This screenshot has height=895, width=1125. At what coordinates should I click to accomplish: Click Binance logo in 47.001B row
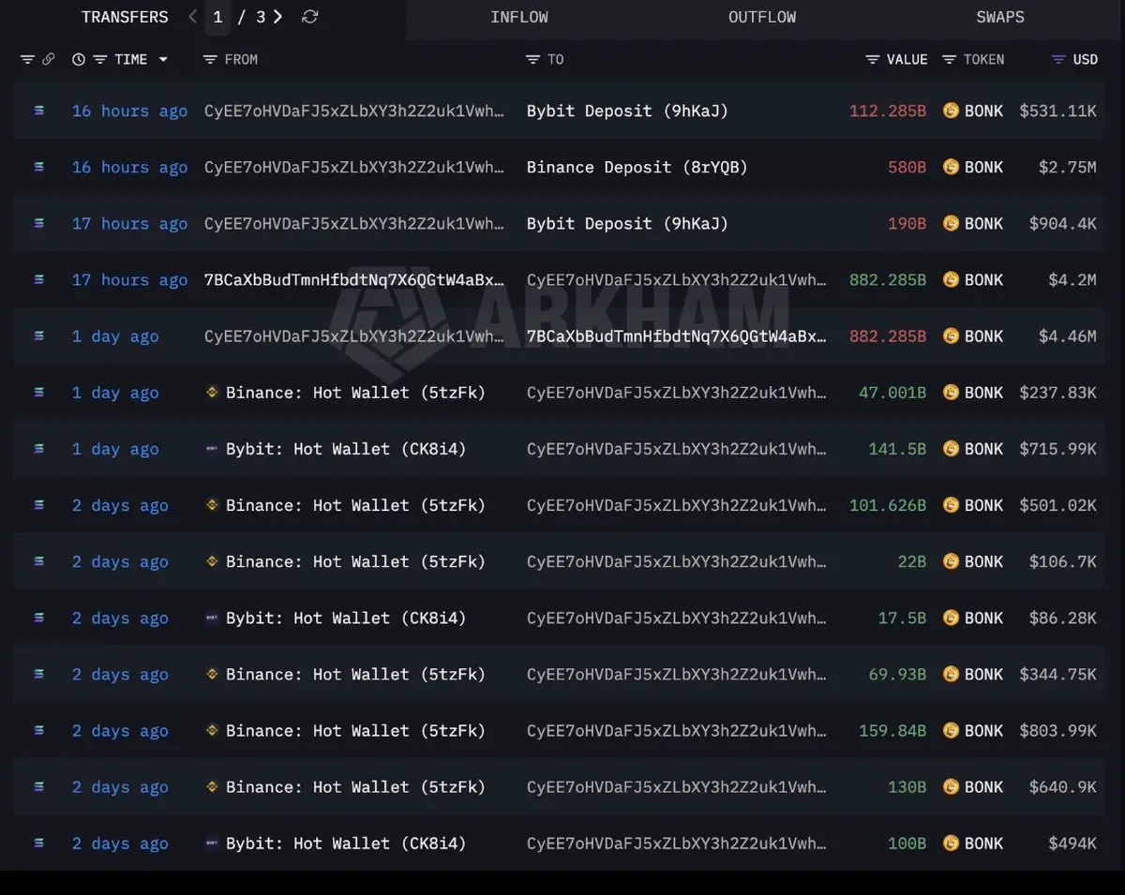[x=212, y=393]
